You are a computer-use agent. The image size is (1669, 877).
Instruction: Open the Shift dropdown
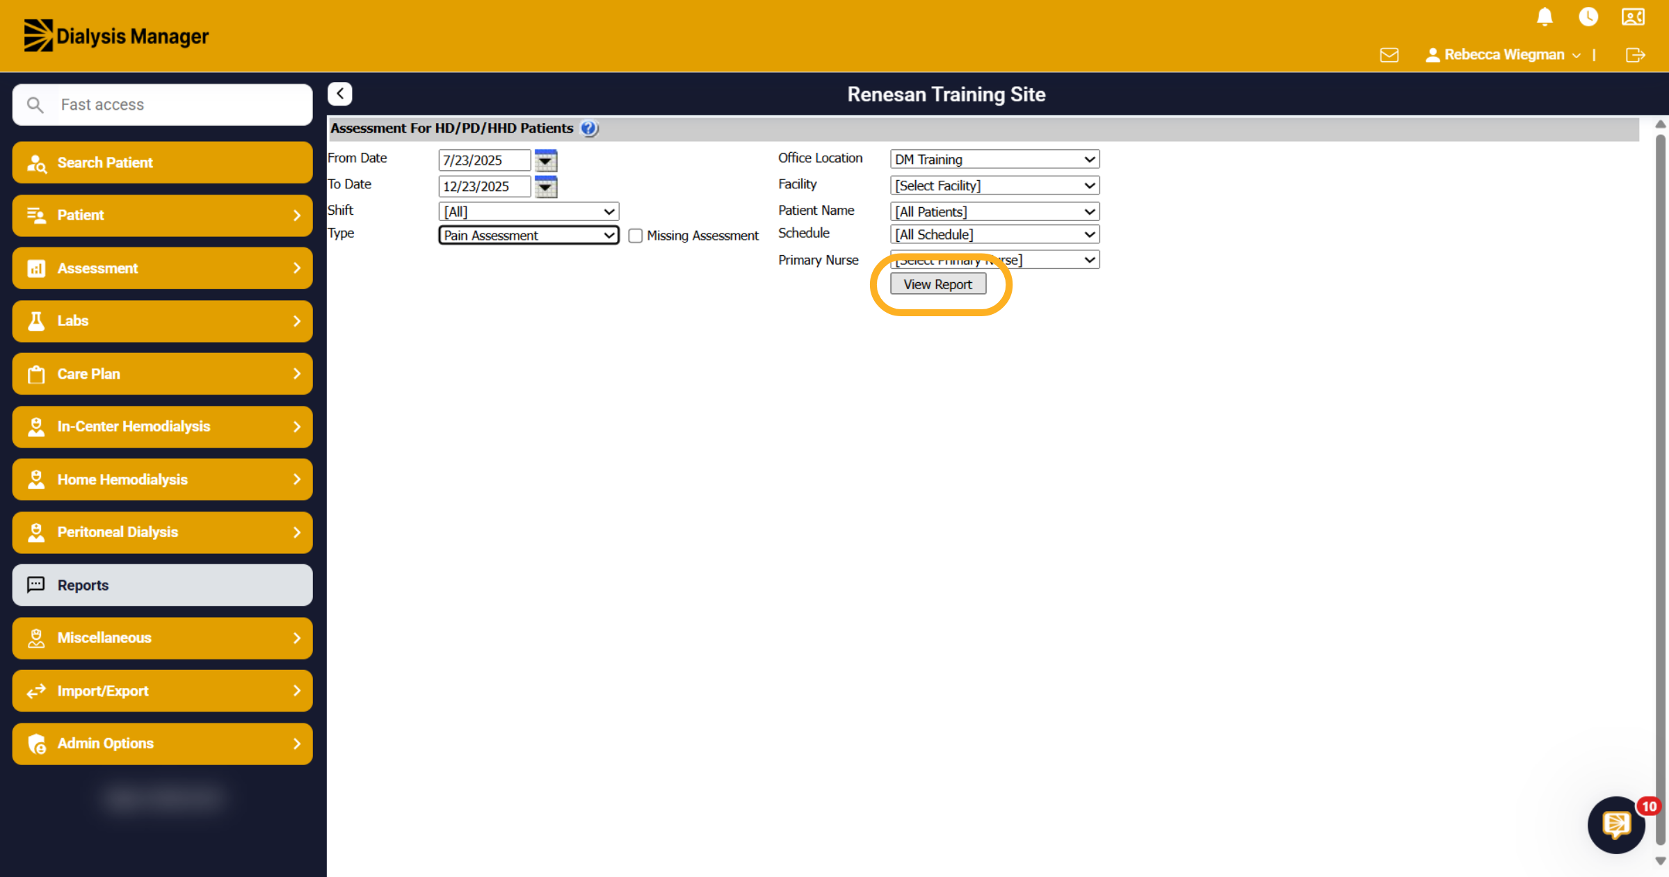[529, 211]
